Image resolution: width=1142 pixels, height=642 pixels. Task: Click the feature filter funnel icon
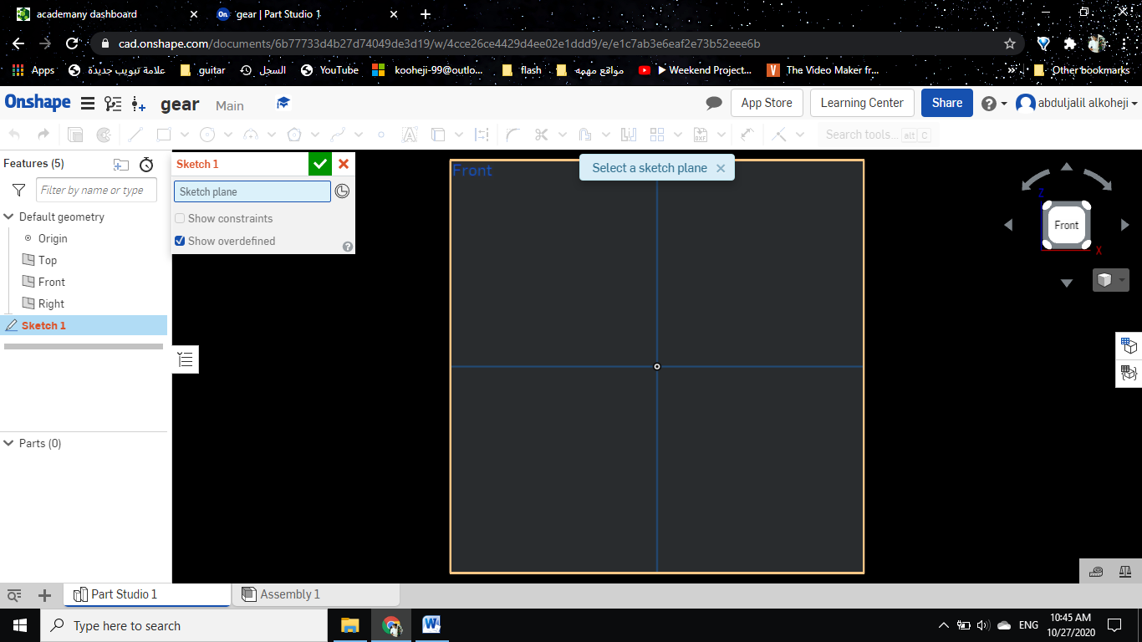click(18, 191)
